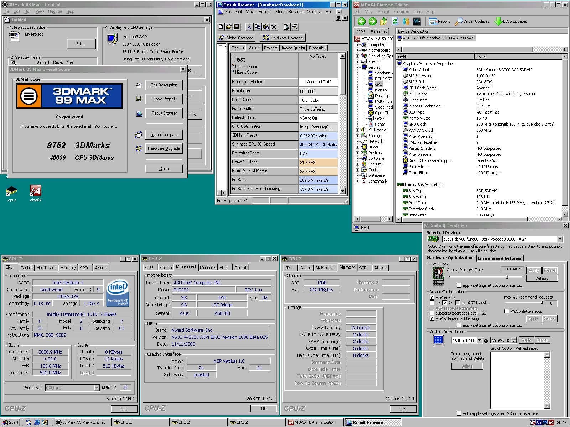Click Edit Description button
570x427 pixels.
[164, 85]
